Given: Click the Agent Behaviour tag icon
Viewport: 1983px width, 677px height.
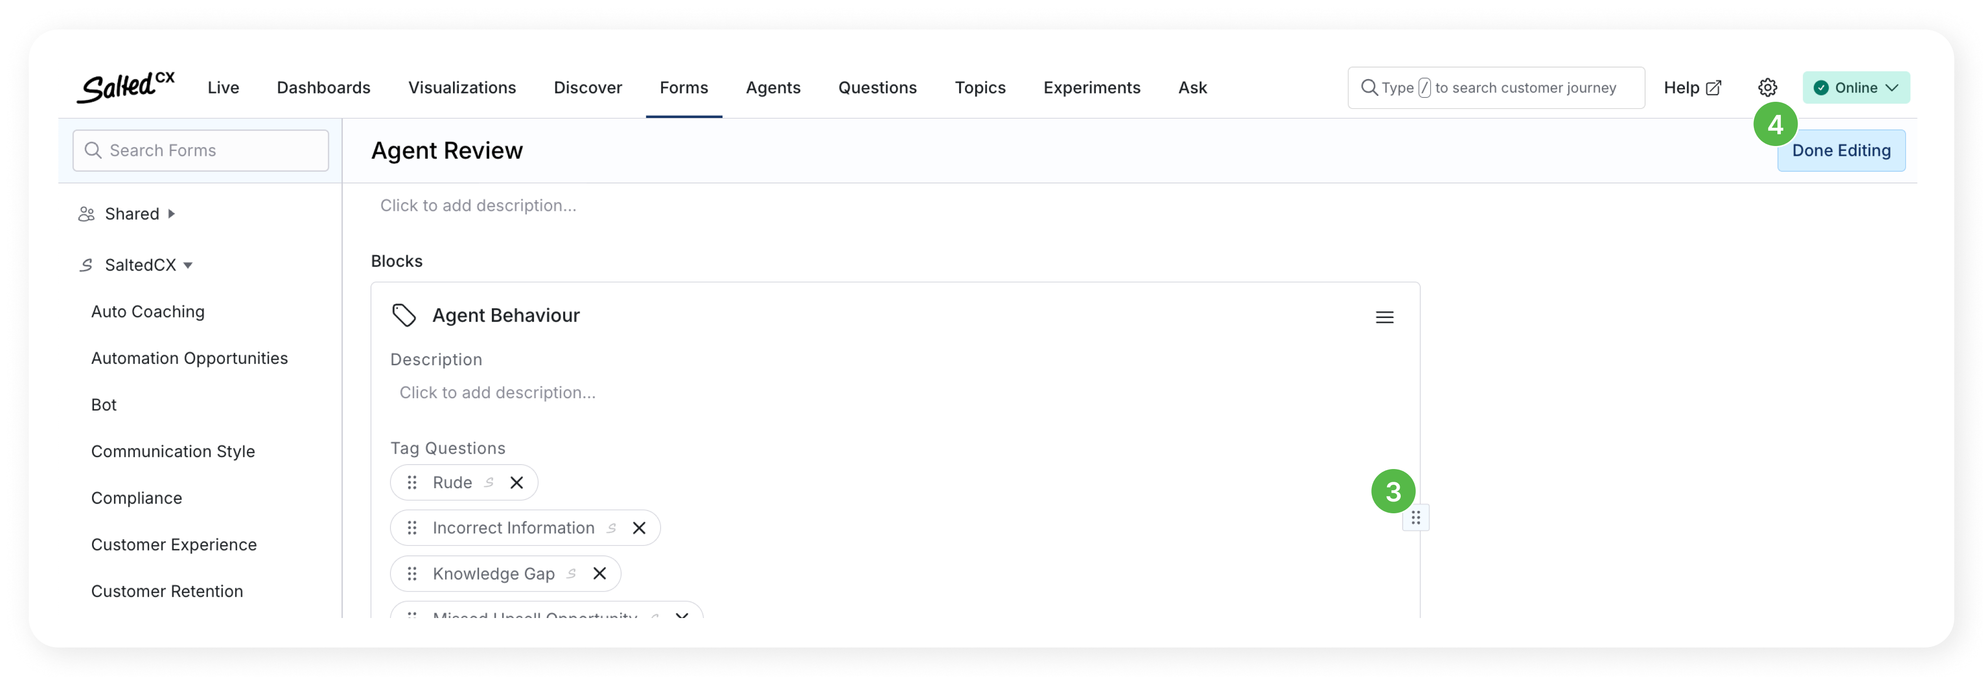Looking at the screenshot, I should point(404,316).
